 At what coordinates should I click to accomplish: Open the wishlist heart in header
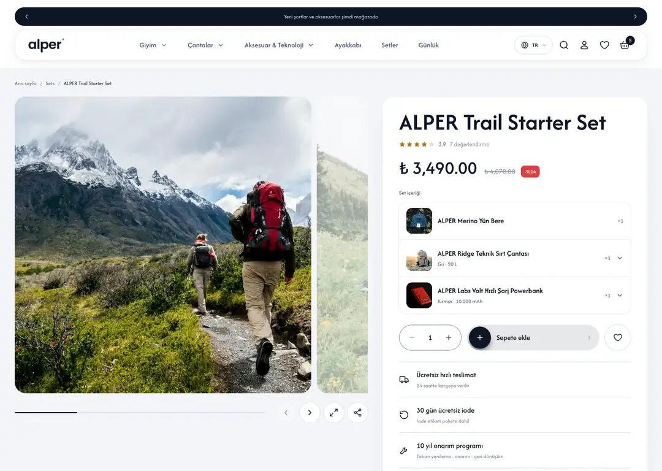click(x=604, y=45)
